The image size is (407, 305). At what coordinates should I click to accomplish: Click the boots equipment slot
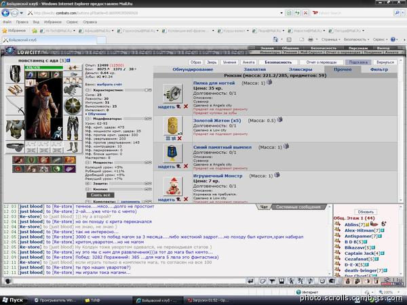(73, 147)
